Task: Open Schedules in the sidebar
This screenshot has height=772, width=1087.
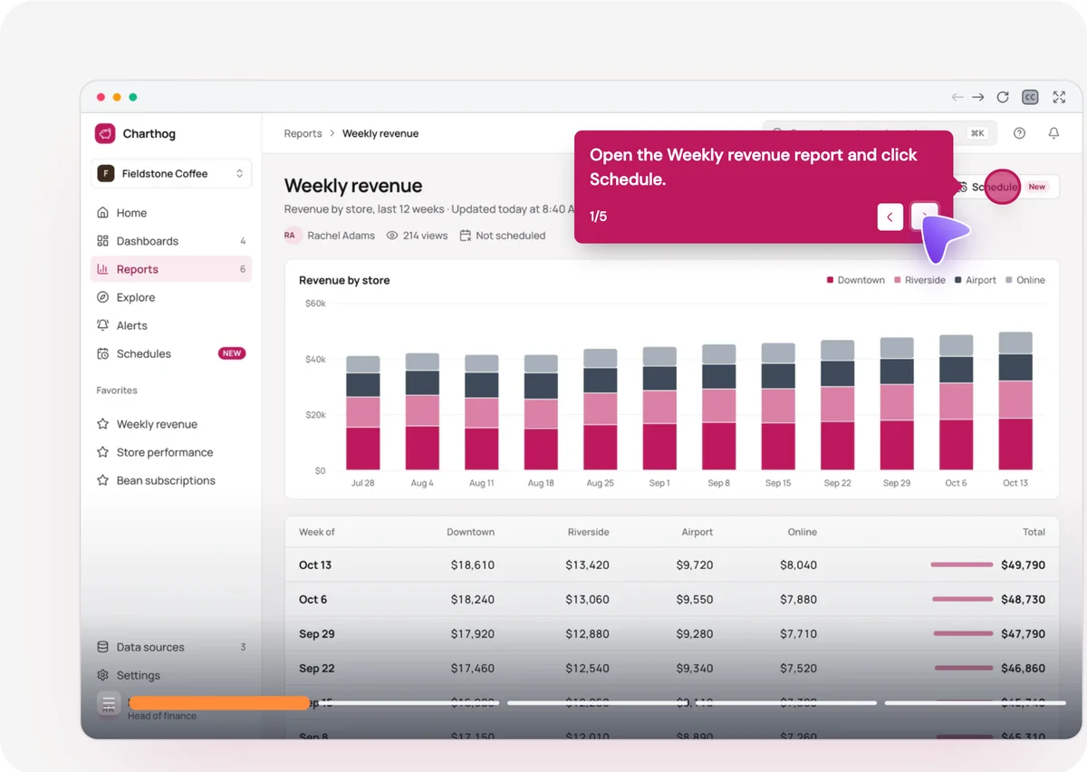Action: click(x=171, y=353)
